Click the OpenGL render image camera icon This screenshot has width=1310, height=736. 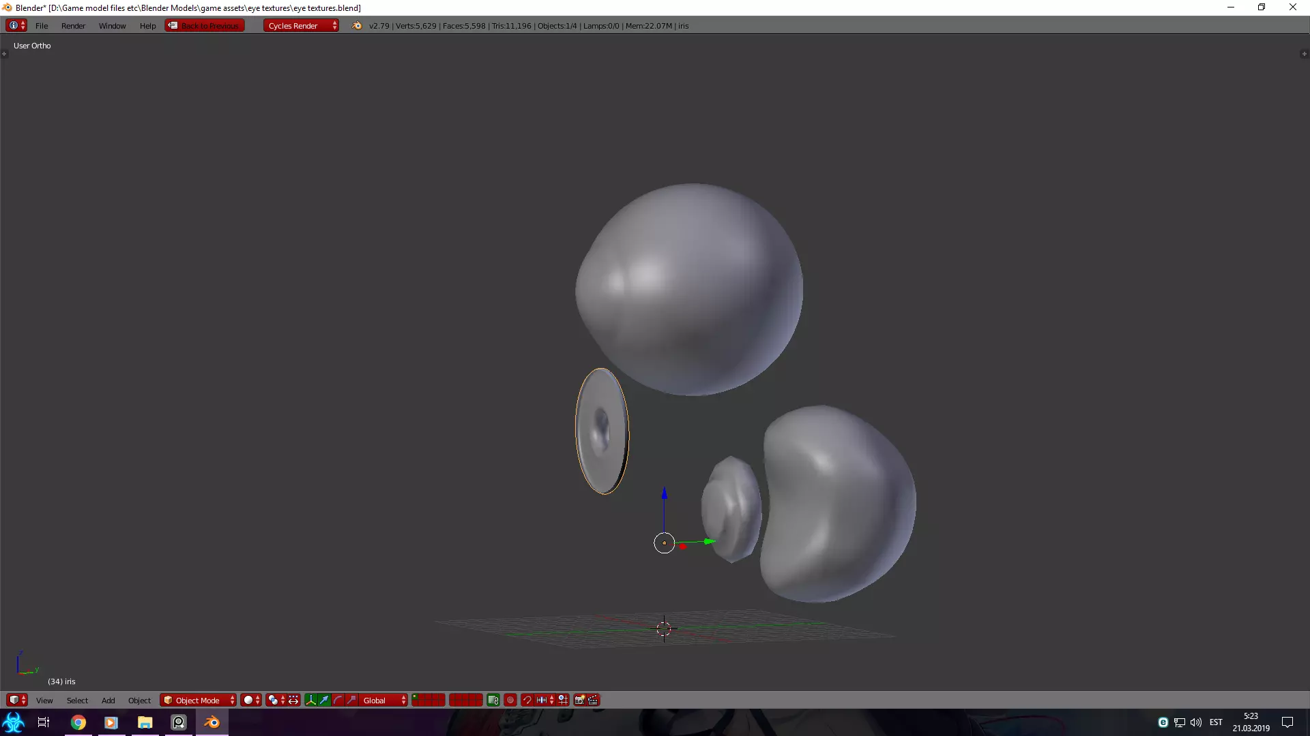point(579,700)
